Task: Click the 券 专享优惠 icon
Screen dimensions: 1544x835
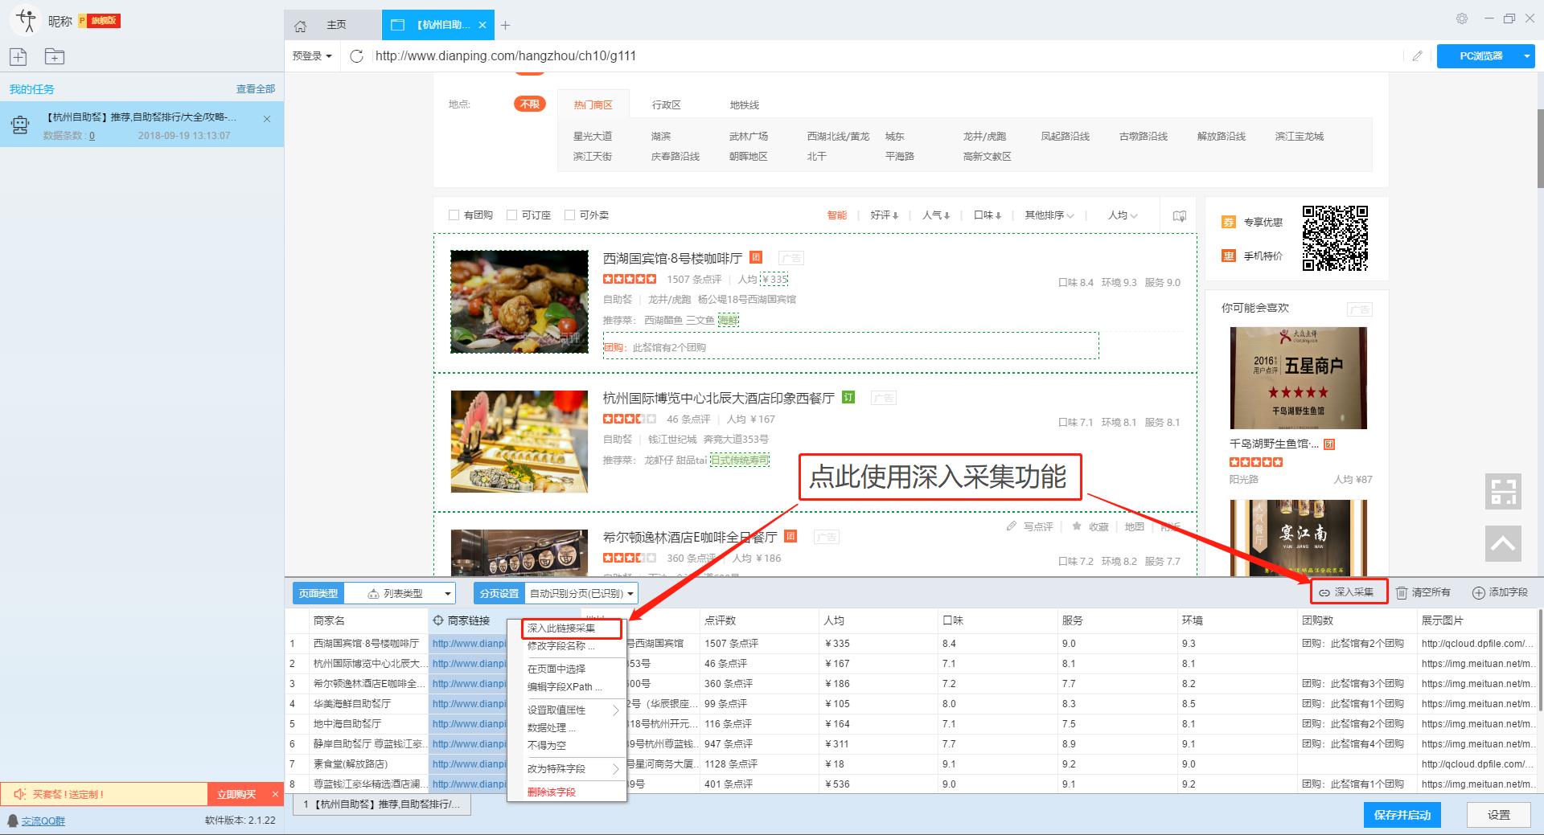Action: click(1228, 222)
